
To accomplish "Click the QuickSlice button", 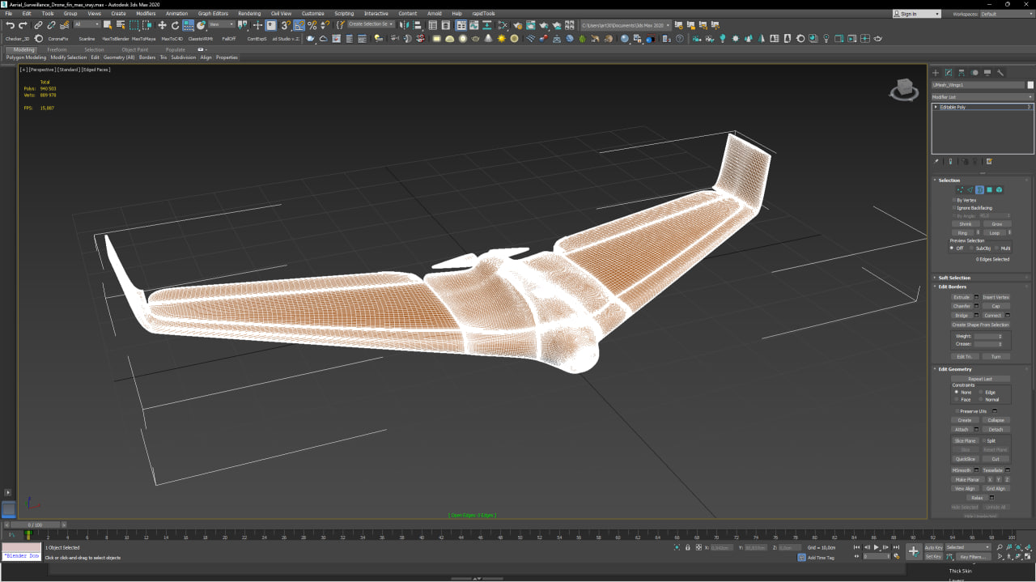I will coord(965,459).
